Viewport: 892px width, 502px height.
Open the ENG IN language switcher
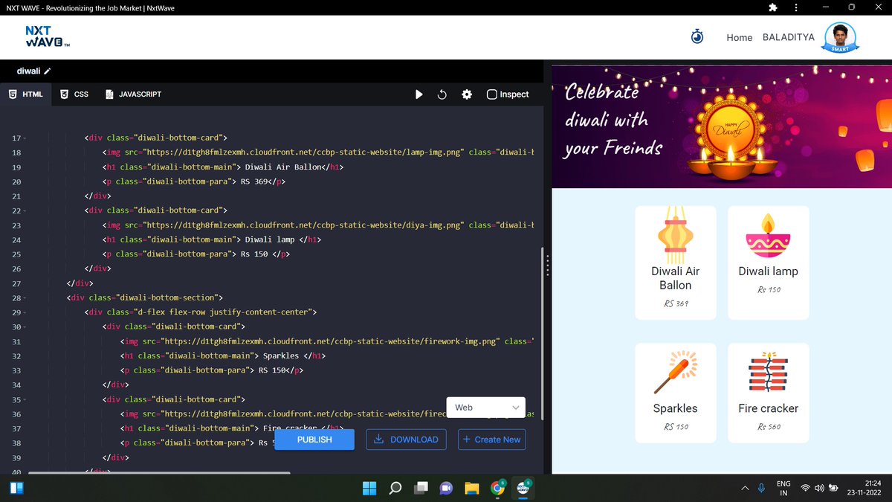[x=783, y=488]
